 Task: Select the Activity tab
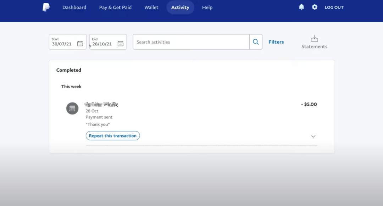coord(180,7)
